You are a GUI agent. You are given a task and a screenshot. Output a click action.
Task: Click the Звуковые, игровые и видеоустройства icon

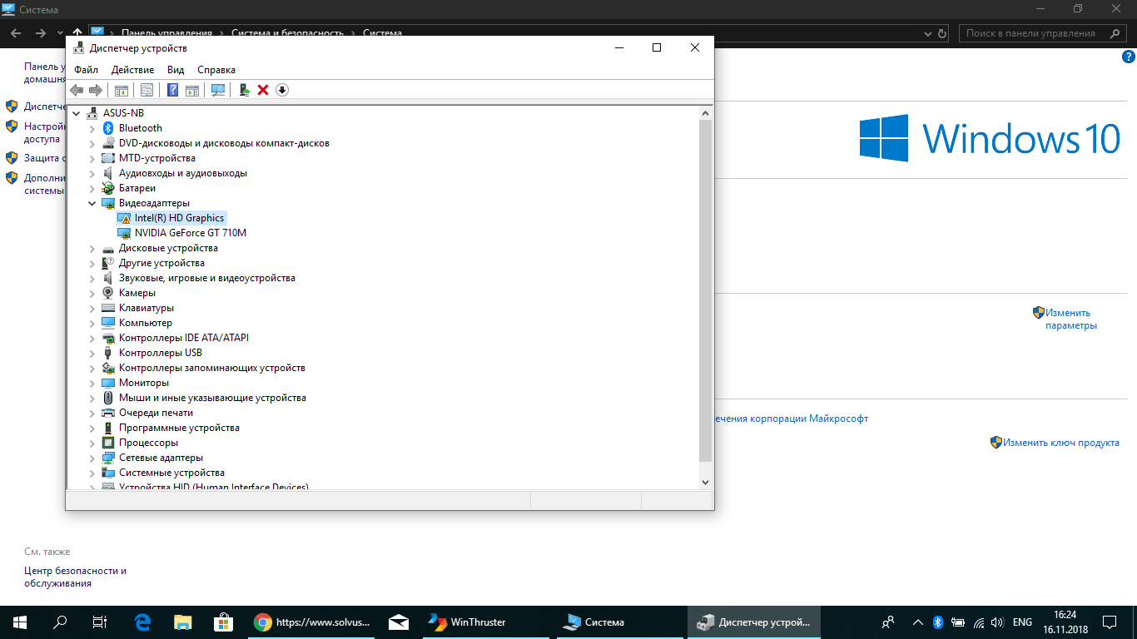[107, 278]
